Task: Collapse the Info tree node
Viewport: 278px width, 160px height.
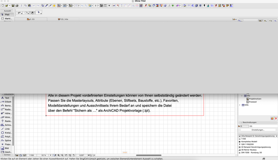Action: tap(242, 96)
